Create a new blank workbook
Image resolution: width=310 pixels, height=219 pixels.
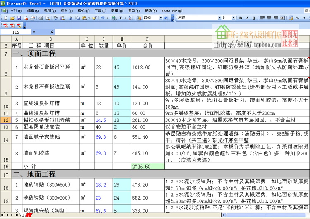[5, 18]
